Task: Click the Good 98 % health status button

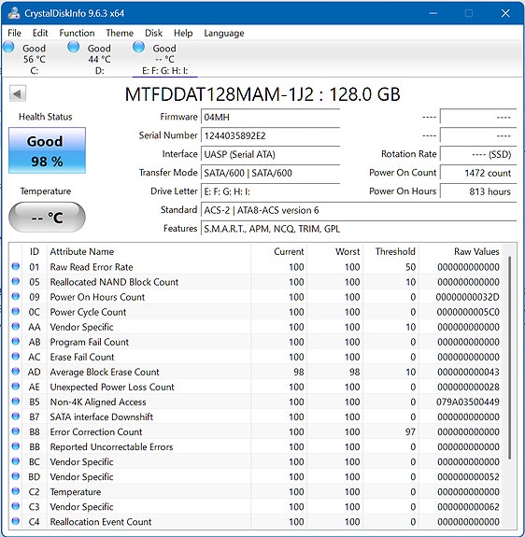Action: (x=47, y=150)
